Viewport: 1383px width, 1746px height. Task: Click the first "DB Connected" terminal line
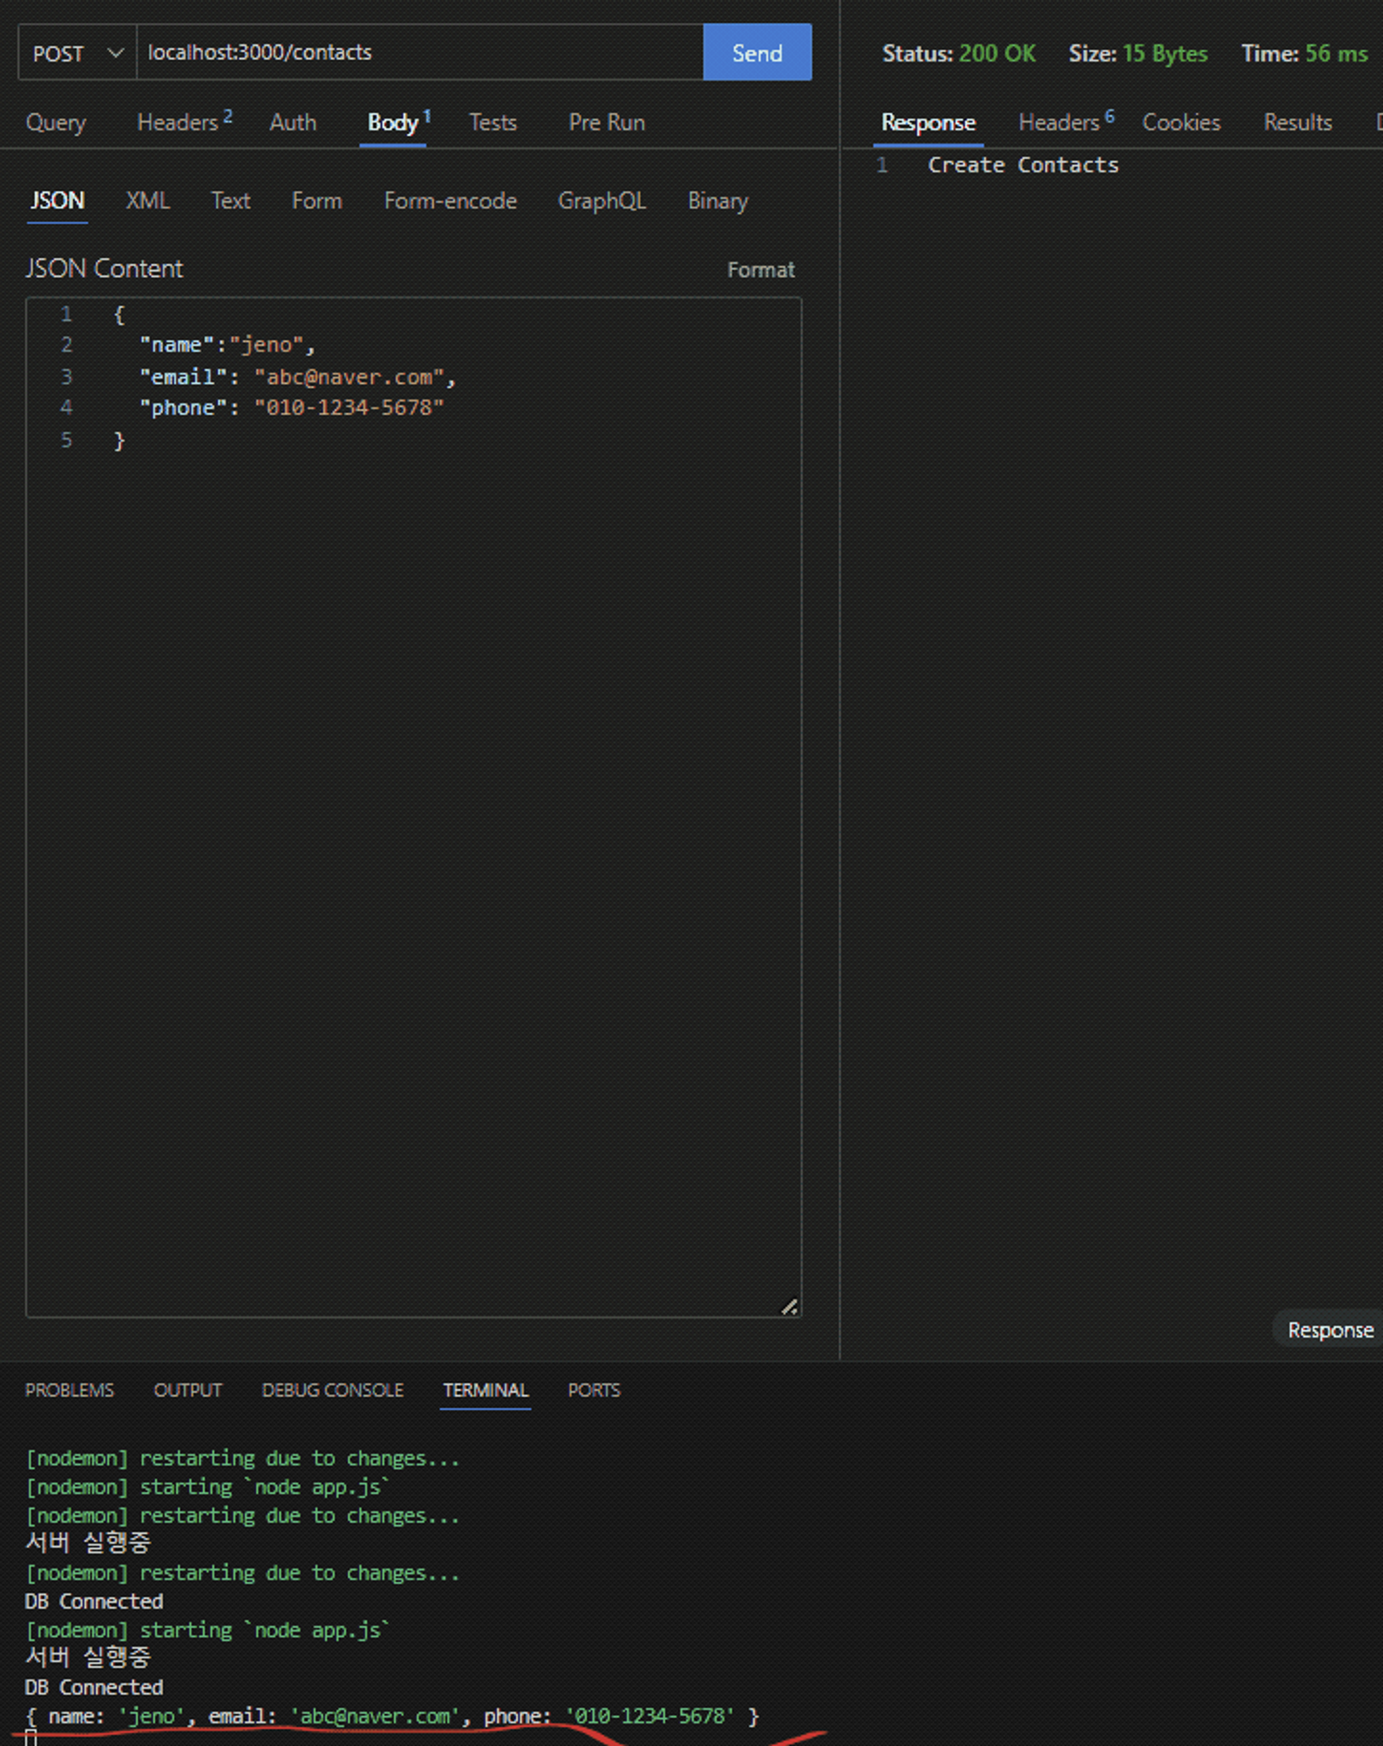pyautogui.click(x=94, y=1601)
